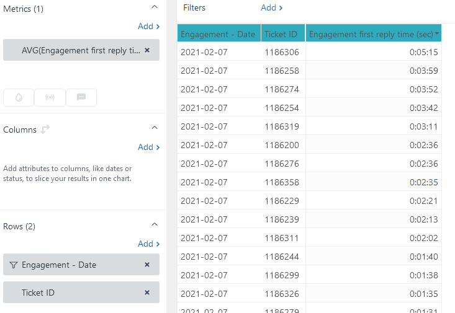455x313 pixels.
Task: Remove the Ticket ID row attribute
Action: click(x=147, y=293)
